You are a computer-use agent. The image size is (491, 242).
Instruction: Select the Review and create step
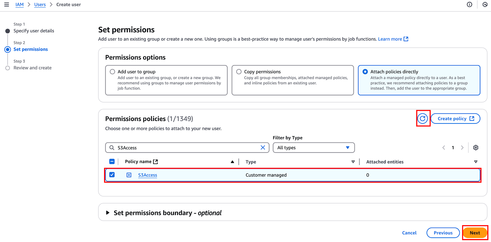[33, 68]
